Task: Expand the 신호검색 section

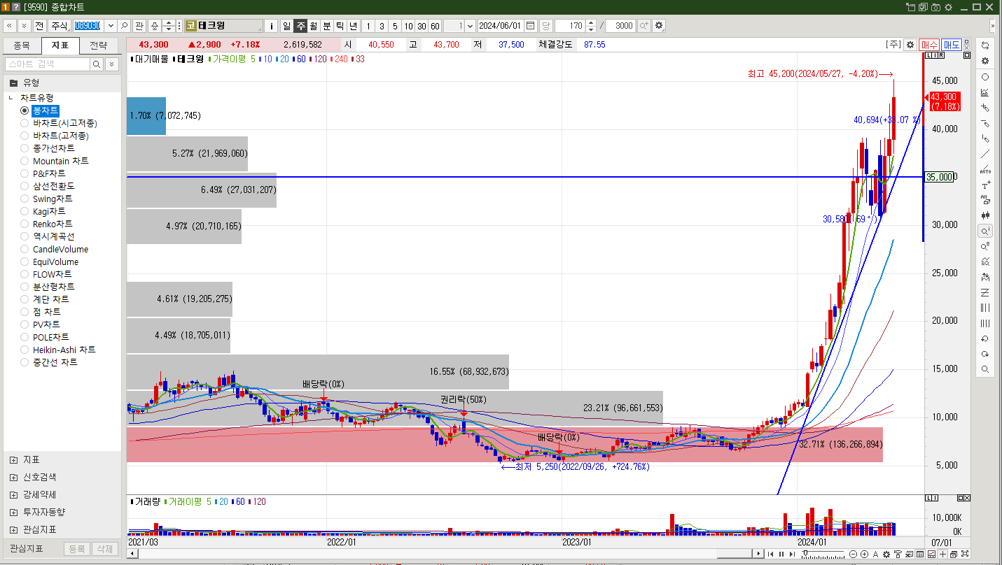Action: (13, 477)
